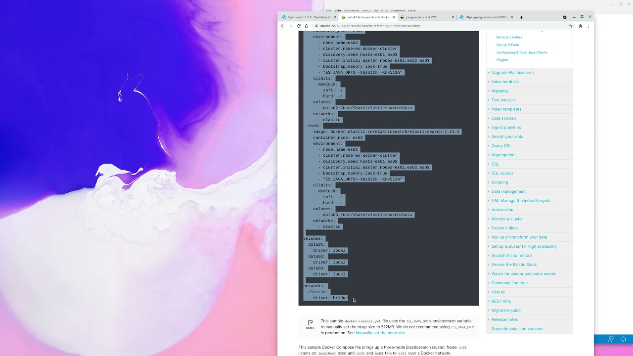Open the Set up X-Pack sidebar link
This screenshot has height=356, width=633.
pyautogui.click(x=507, y=45)
